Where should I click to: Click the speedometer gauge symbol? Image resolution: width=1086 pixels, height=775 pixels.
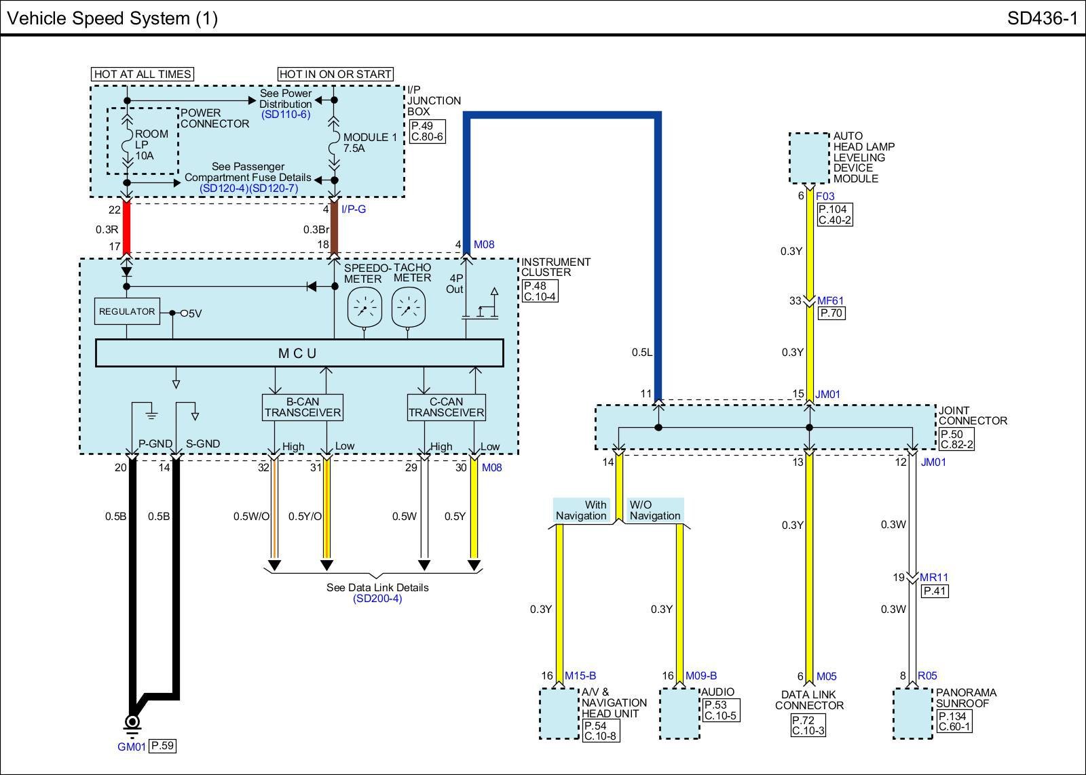(x=364, y=308)
